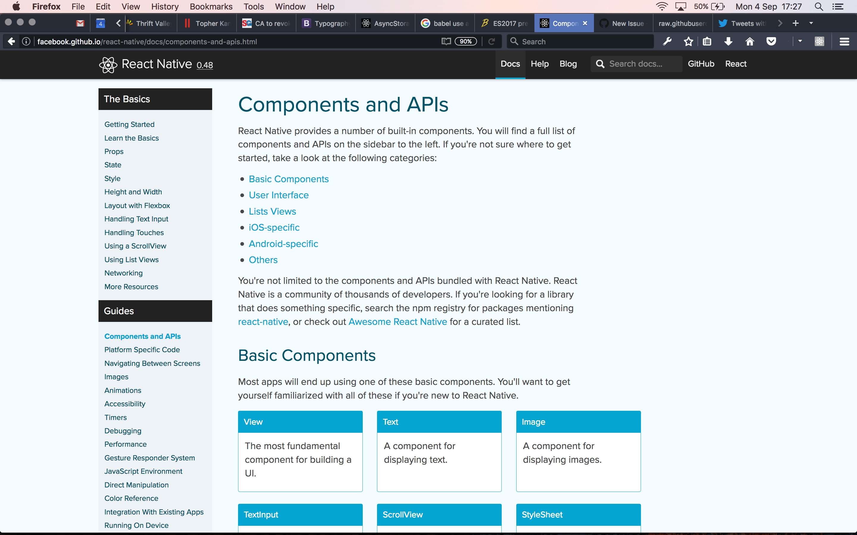This screenshot has width=857, height=535.
Task: Open the Tools menu
Action: [254, 6]
